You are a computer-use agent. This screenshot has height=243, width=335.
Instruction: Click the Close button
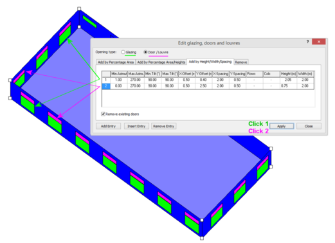(309, 126)
